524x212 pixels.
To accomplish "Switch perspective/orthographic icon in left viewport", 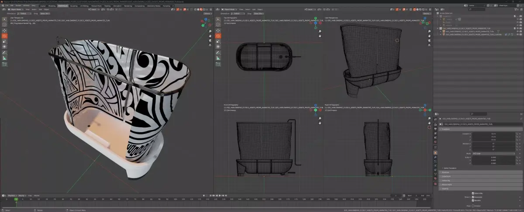I will click(210, 45).
